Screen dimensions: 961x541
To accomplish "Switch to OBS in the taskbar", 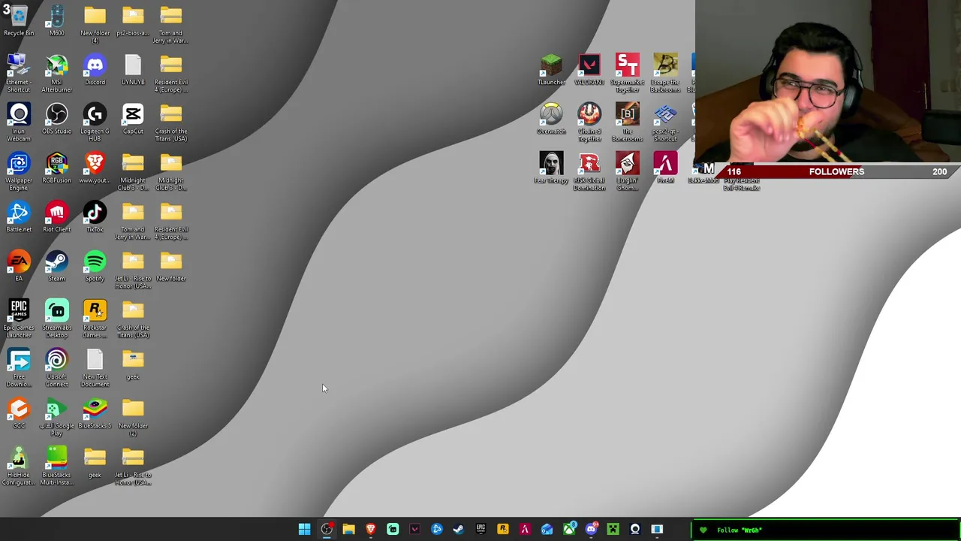I will pos(327,530).
